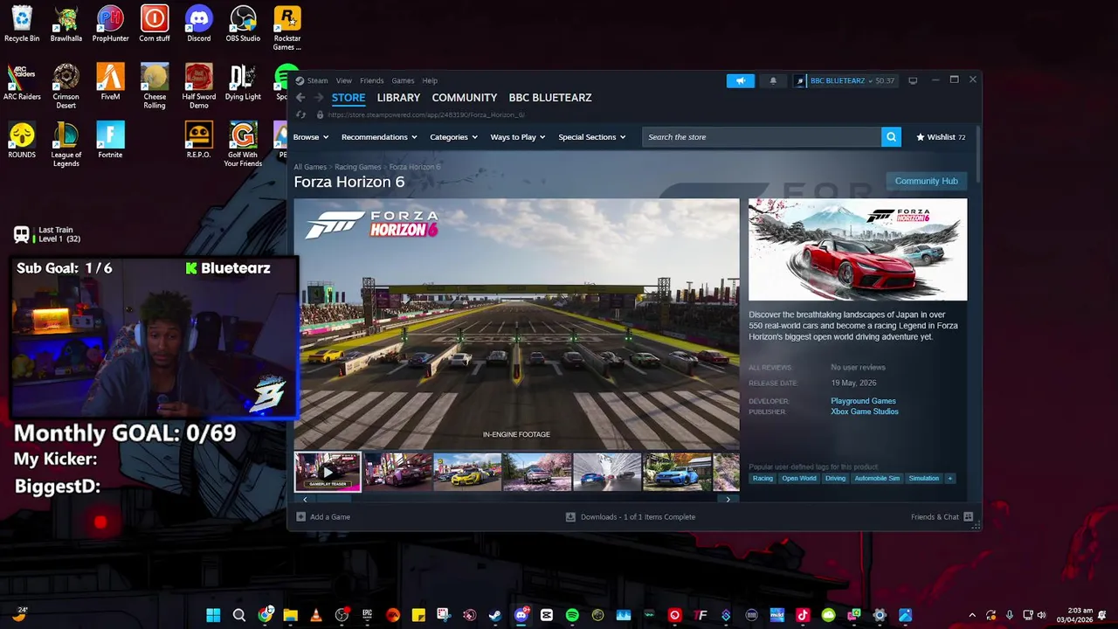Open Golf With Your Friends shortcut
The height and width of the screenshot is (629, 1118).
click(x=243, y=144)
